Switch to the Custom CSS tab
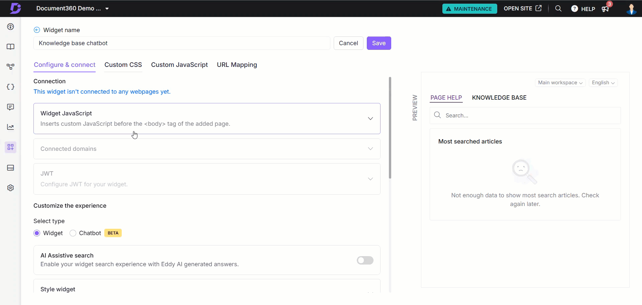The width and height of the screenshot is (642, 305). coord(123,65)
